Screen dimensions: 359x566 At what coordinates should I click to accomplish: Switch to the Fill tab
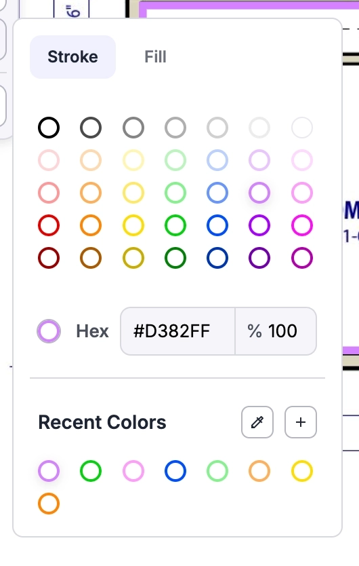[155, 57]
